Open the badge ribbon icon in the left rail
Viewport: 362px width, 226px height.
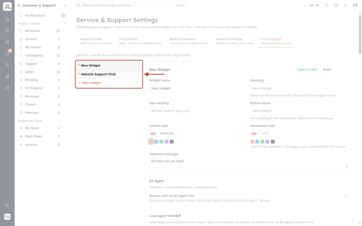click(x=7, y=65)
